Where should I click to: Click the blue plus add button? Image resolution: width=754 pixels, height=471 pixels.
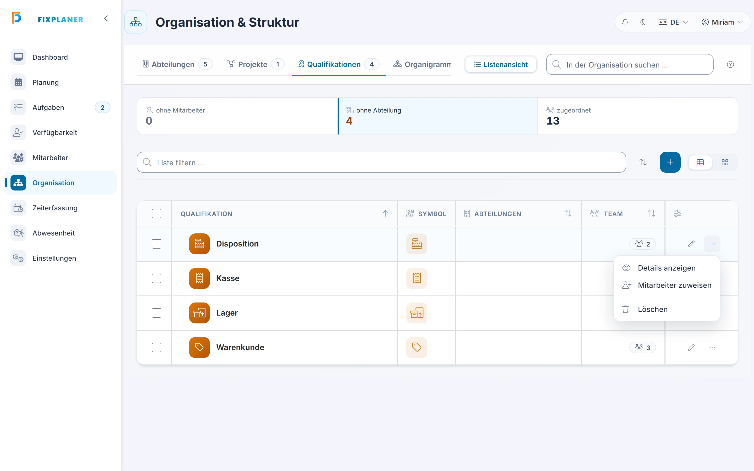pyautogui.click(x=670, y=162)
